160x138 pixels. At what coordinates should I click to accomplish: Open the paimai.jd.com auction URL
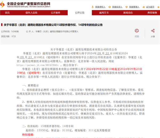click(x=38, y=65)
